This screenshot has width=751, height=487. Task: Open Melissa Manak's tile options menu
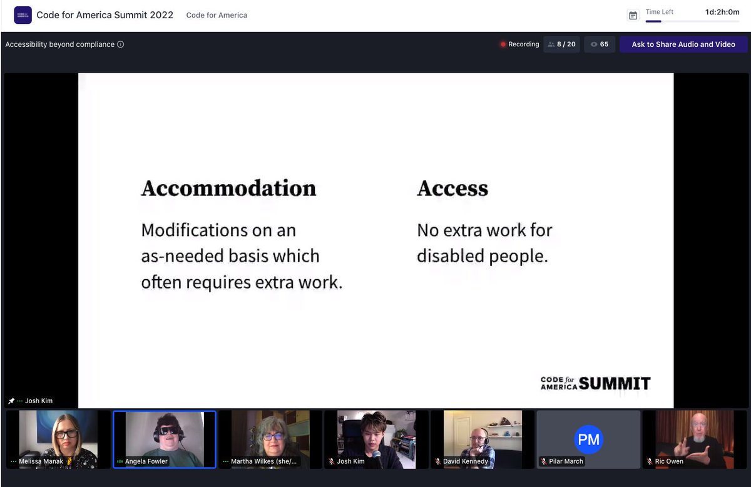13,461
